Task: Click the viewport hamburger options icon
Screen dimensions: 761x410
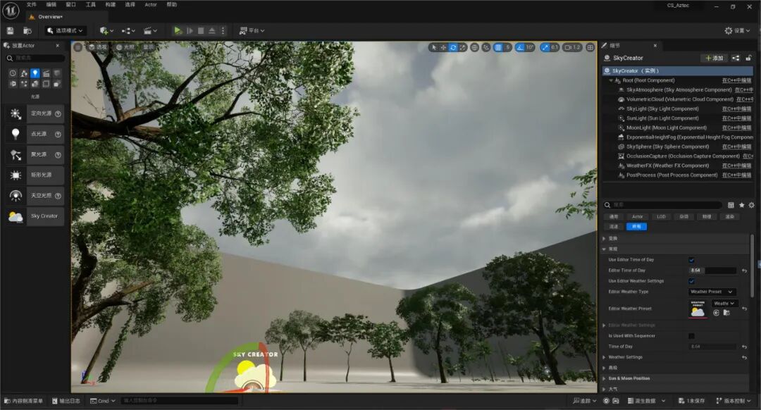Action: (x=78, y=47)
